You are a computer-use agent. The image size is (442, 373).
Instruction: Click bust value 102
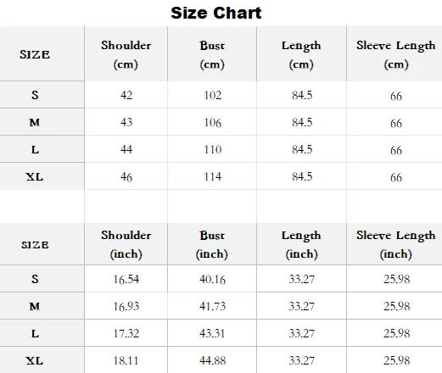[213, 95]
